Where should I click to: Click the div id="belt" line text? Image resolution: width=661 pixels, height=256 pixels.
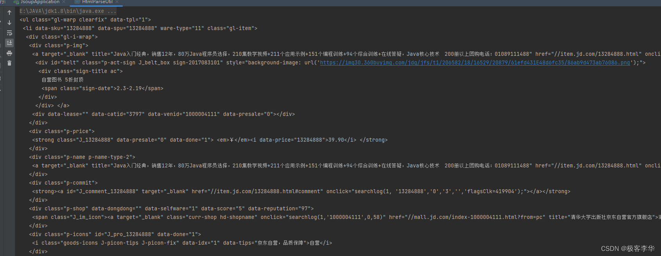340,62
